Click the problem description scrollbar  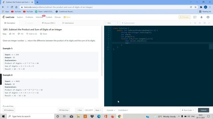tap(102, 51)
